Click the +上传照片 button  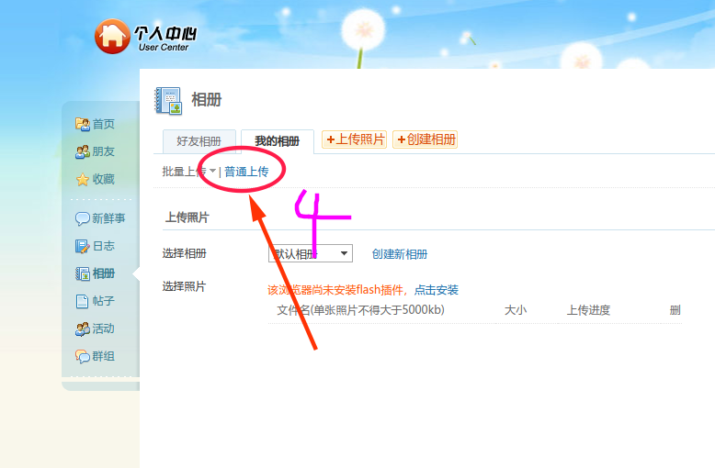(355, 139)
